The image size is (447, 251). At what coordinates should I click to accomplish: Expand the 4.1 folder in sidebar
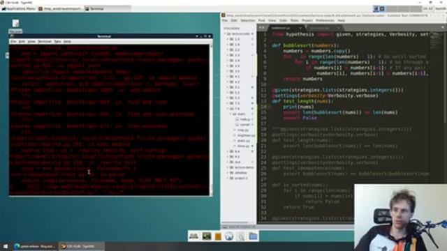coord(228,77)
